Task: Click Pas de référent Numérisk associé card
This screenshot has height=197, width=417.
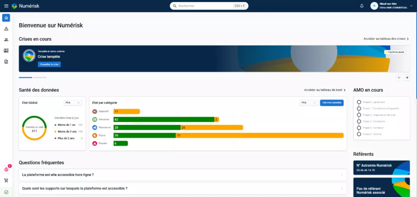Action: 381,187
